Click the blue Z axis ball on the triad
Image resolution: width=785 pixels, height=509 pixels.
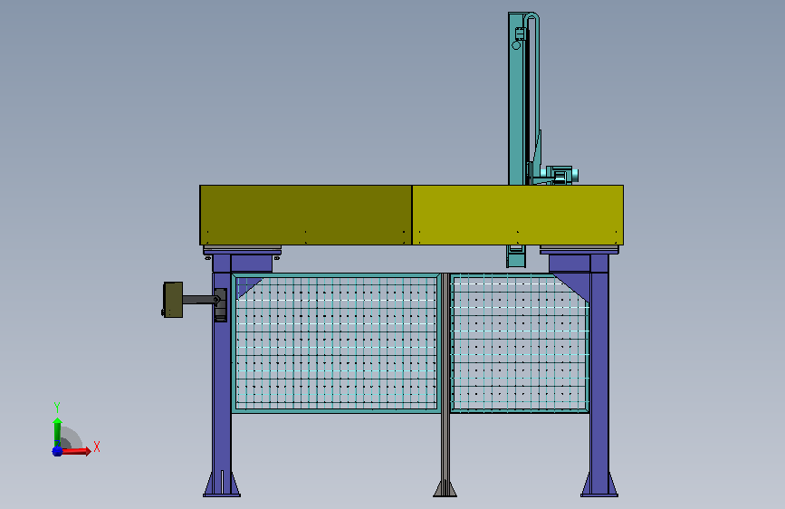pos(57,451)
